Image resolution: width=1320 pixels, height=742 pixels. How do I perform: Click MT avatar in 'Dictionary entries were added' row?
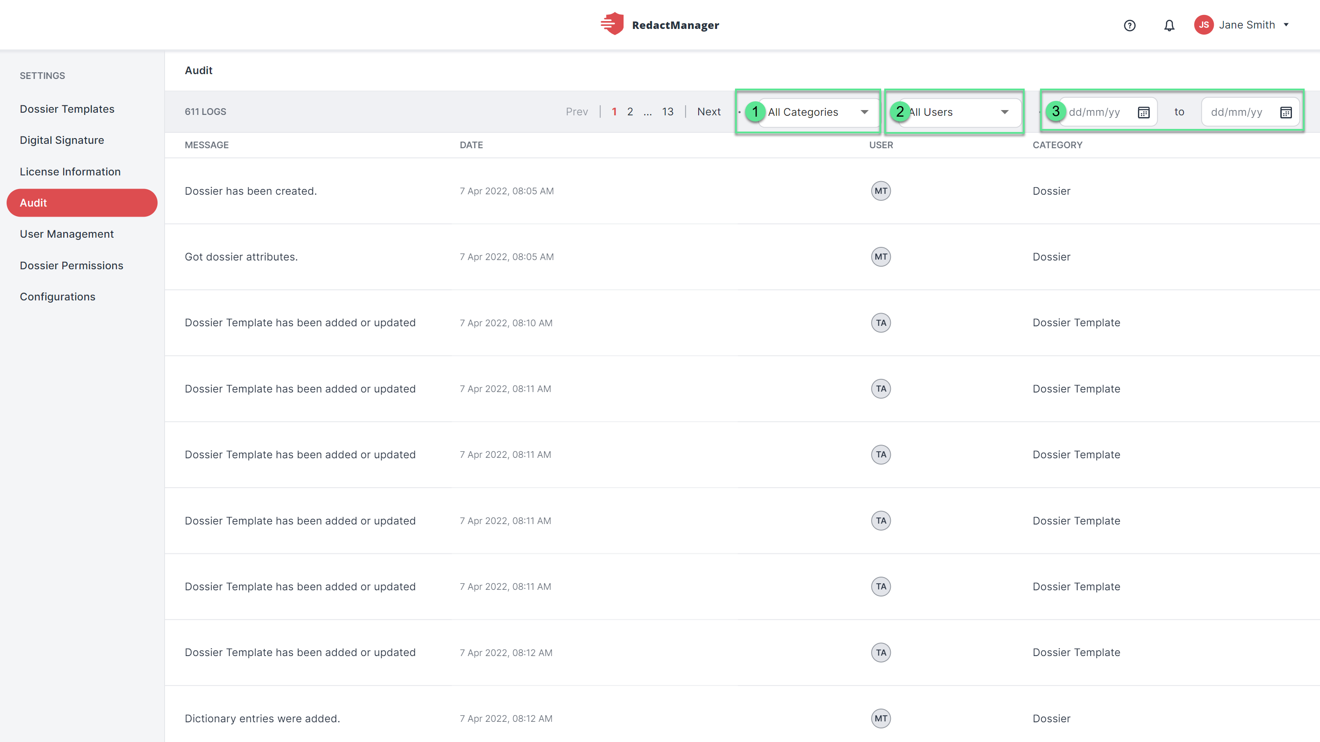tap(881, 718)
